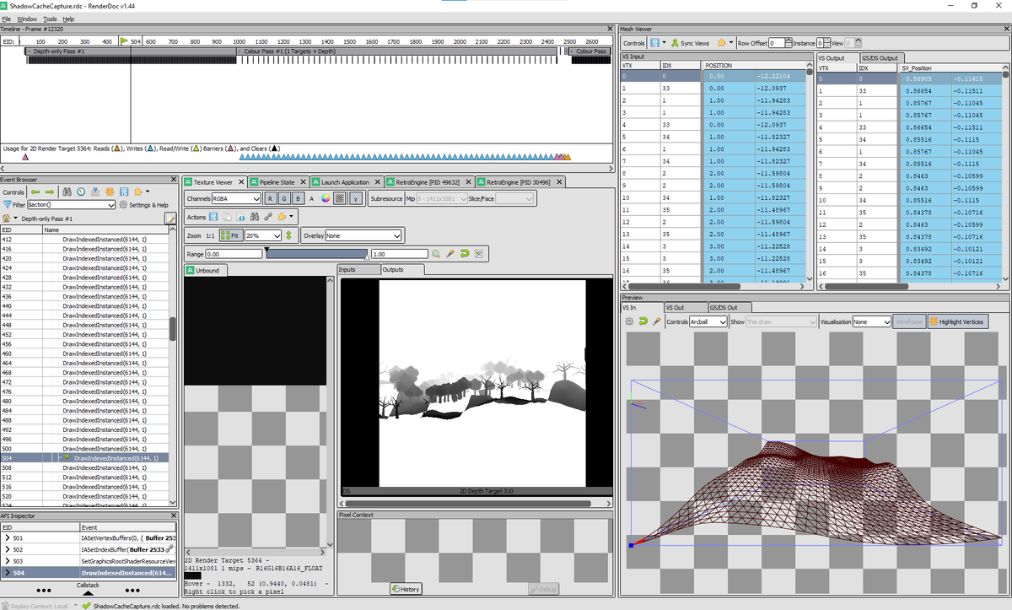Click the histogram icon in Range bar
Screen dimensions: 1012x610
coord(478,254)
